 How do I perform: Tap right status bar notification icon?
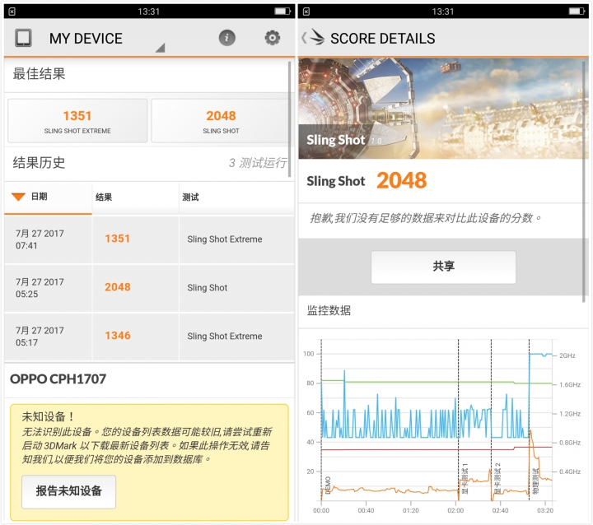[x=306, y=12]
